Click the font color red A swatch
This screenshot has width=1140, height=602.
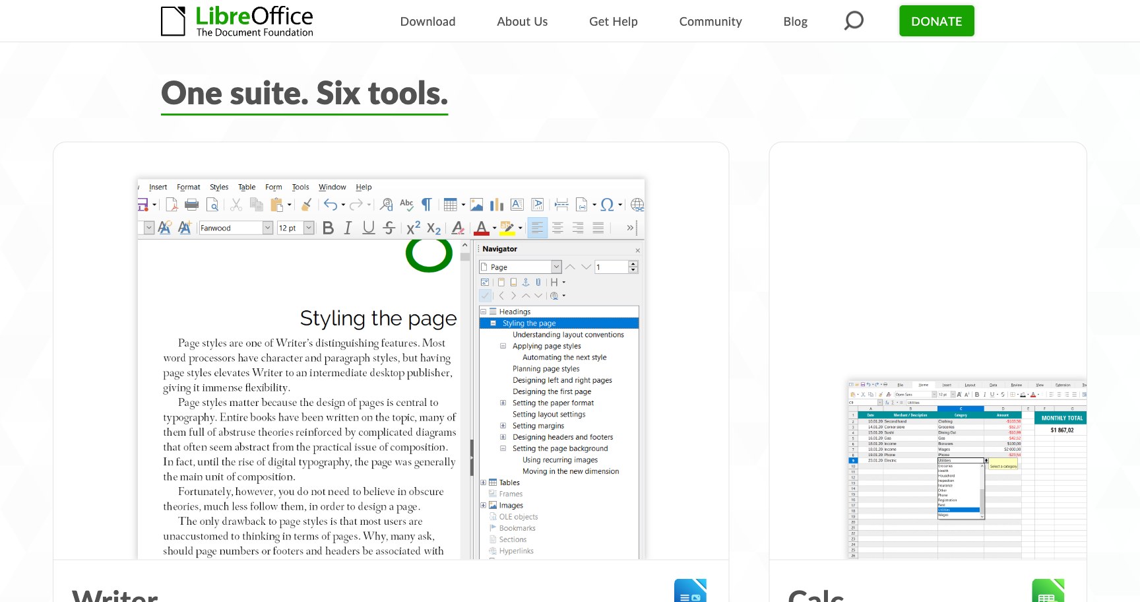tap(482, 228)
